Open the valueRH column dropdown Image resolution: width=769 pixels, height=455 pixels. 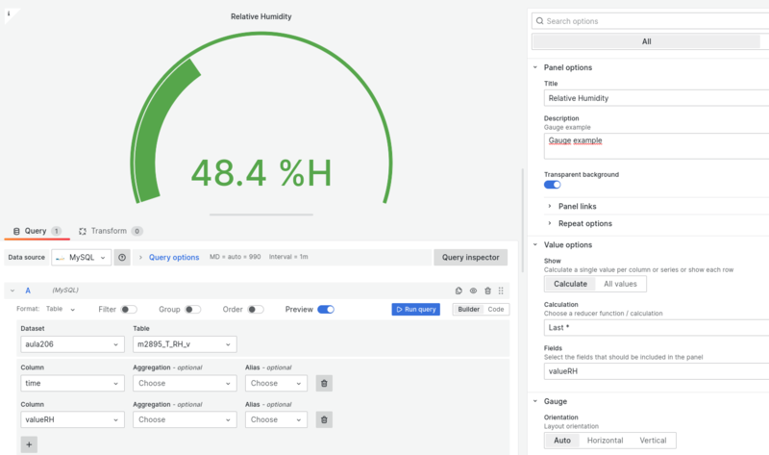click(73, 419)
